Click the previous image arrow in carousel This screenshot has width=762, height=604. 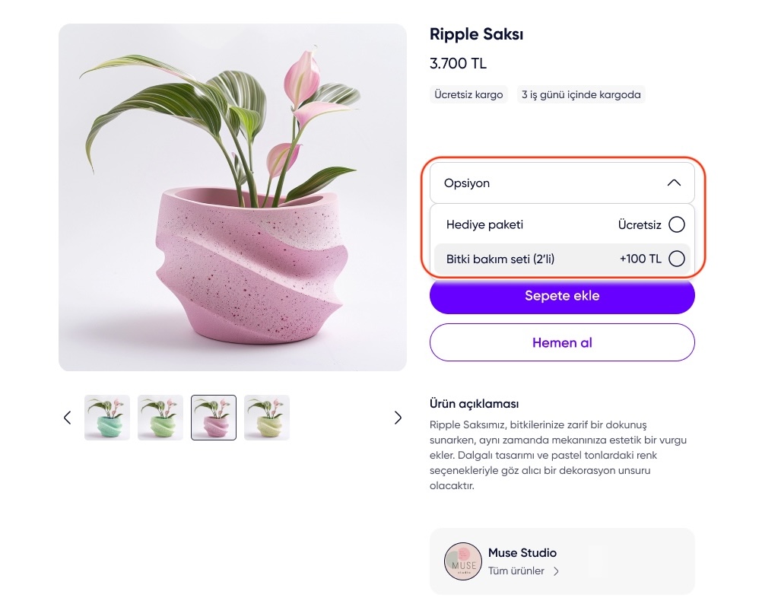[67, 418]
